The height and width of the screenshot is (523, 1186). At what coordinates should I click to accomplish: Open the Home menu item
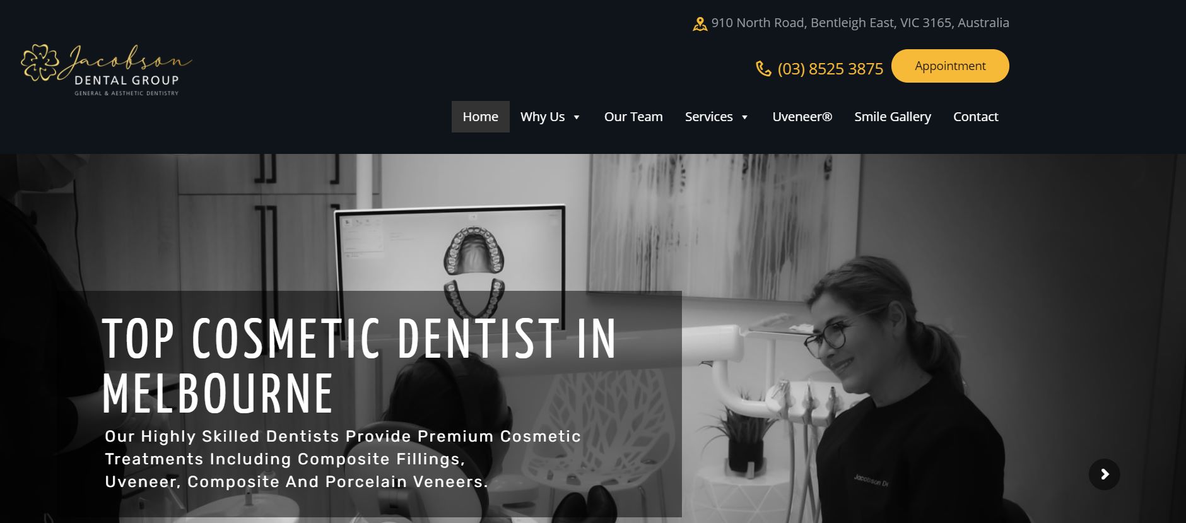pyautogui.click(x=480, y=117)
